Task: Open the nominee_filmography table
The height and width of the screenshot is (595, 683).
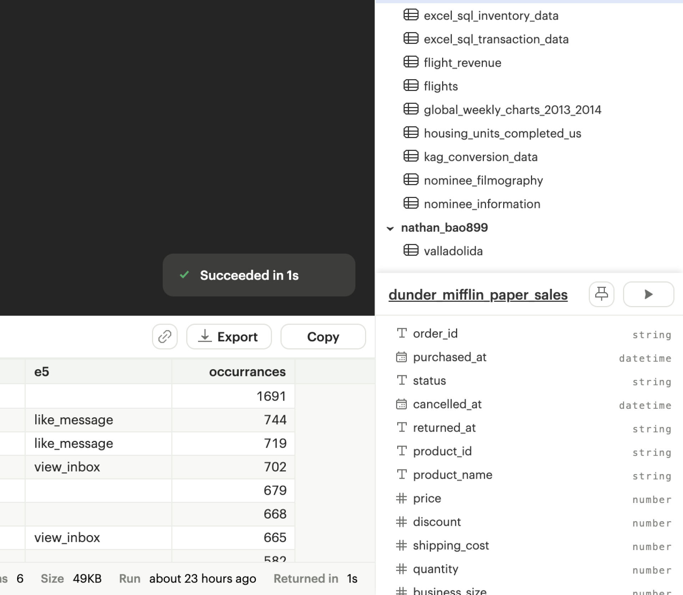Action: 483,180
